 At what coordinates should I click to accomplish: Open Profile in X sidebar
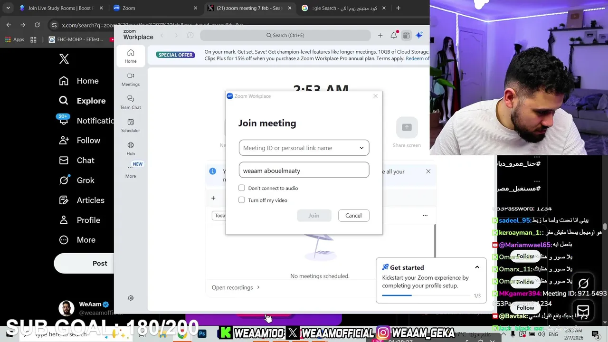point(79,220)
